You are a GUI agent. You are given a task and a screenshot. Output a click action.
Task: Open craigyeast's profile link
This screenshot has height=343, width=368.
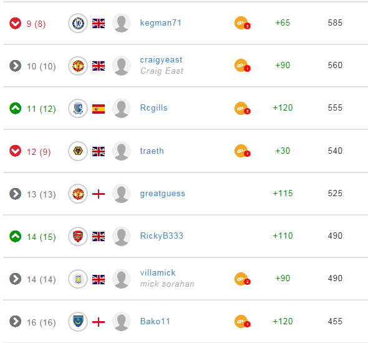click(x=161, y=60)
